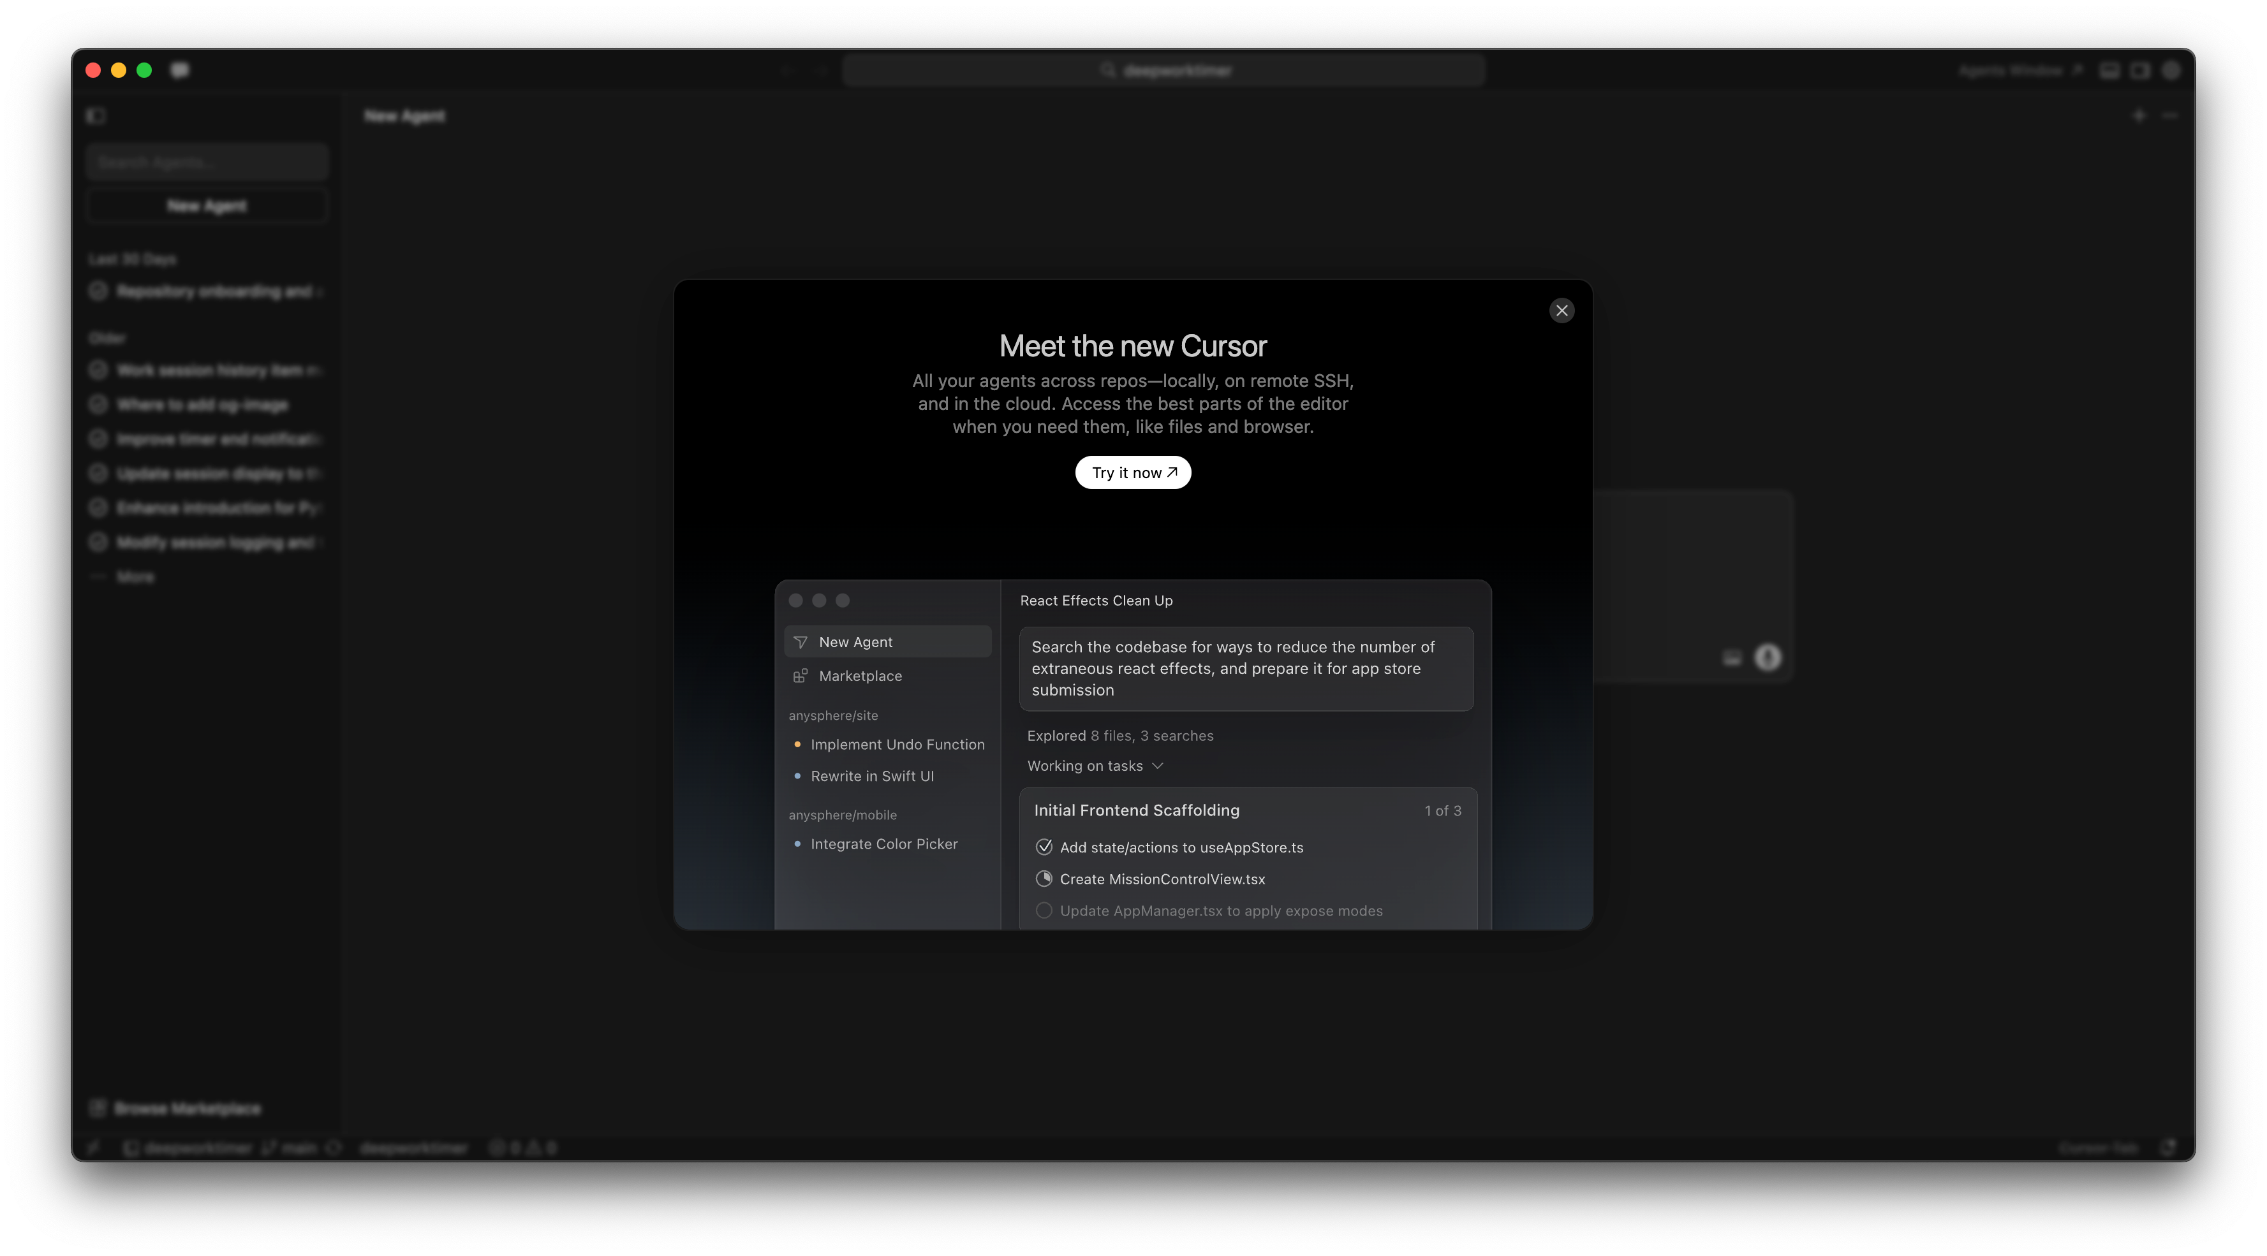Toggle the bottom panel layout icon
The image size is (2267, 1256).
tap(2109, 70)
